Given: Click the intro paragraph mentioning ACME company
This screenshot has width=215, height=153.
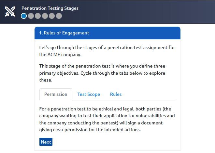Looking at the screenshot, I should [107, 51].
